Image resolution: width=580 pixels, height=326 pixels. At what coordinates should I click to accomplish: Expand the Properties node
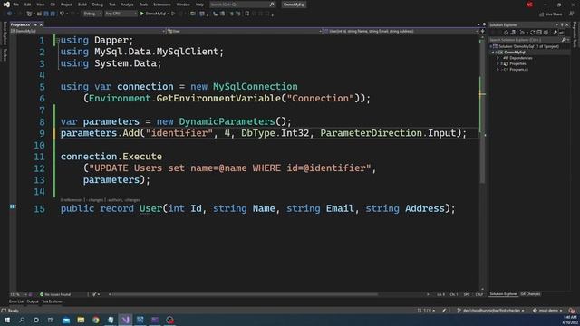498,63
